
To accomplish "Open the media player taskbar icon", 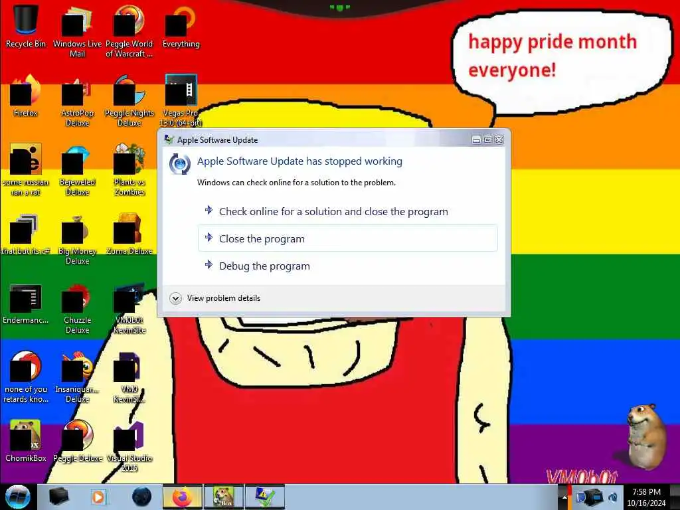I will tap(98, 497).
